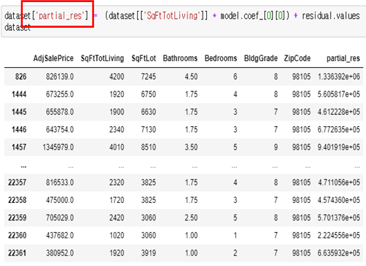
Task: Select the Bathrooms column header
Action: (180, 58)
